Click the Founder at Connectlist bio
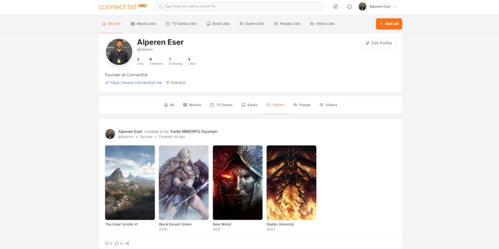The width and height of the screenshot is (499, 249). (x=126, y=75)
